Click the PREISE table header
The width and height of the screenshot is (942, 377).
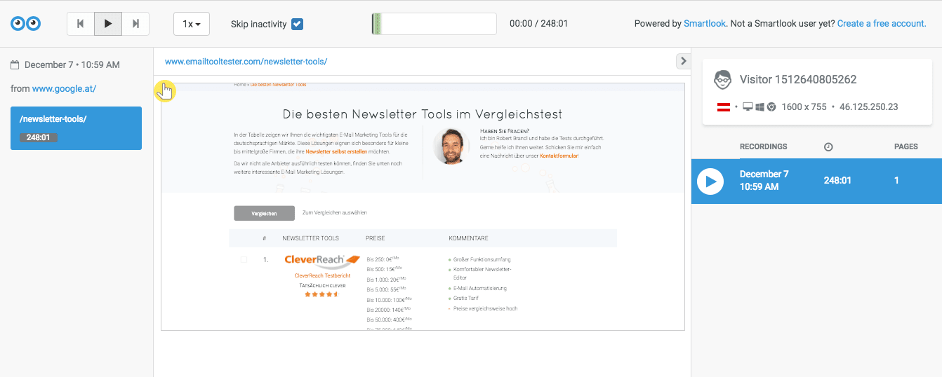(x=376, y=238)
